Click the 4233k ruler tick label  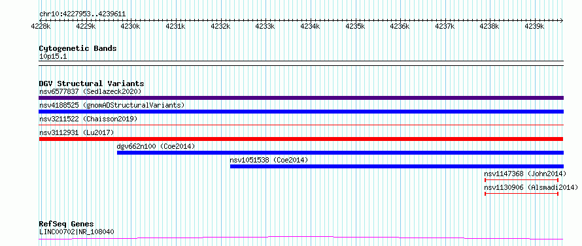tap(265, 26)
